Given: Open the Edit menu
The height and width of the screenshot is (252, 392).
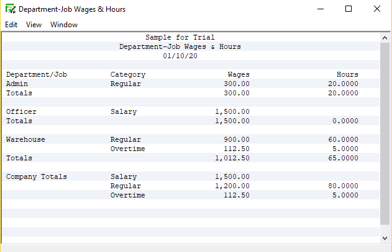Looking at the screenshot, I should 11,25.
